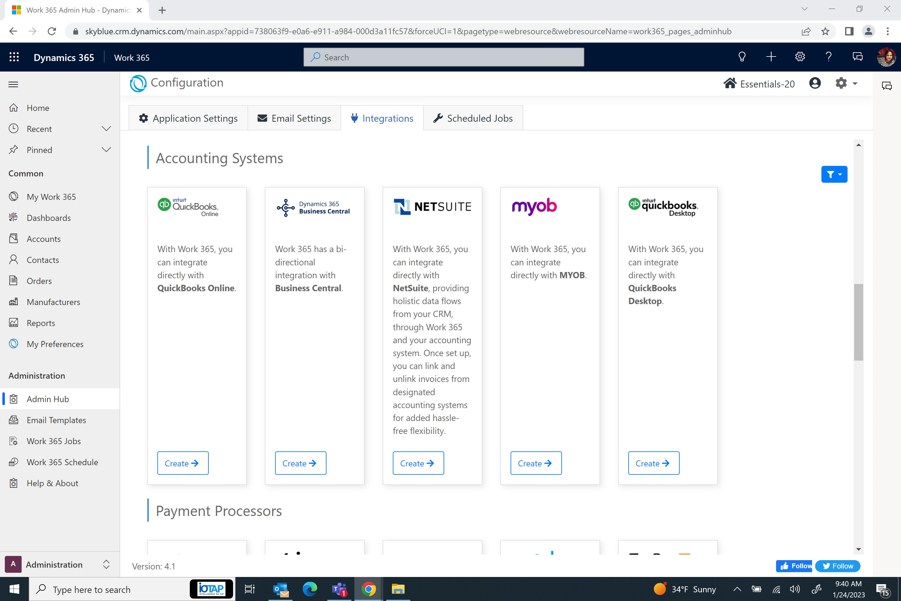Click the user profile icon beside Essentials-20
This screenshot has height=601, width=901.
815,83
